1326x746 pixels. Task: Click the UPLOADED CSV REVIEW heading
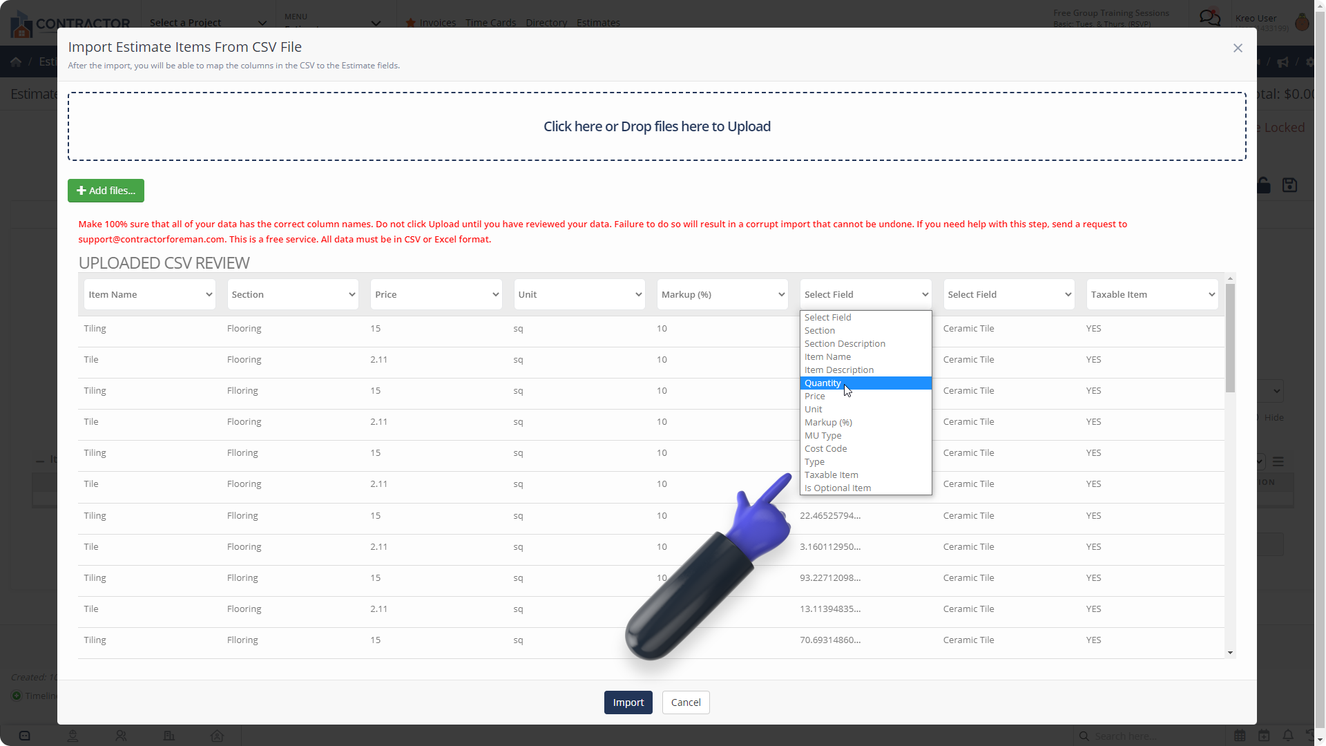pos(164,263)
